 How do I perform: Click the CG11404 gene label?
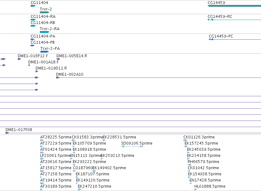pos(39,3)
